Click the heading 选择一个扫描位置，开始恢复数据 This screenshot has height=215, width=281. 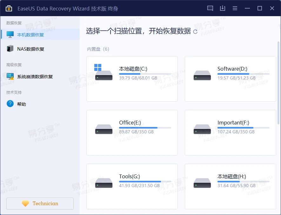(138, 31)
